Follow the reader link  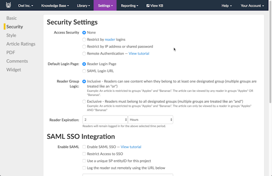(x=110, y=39)
